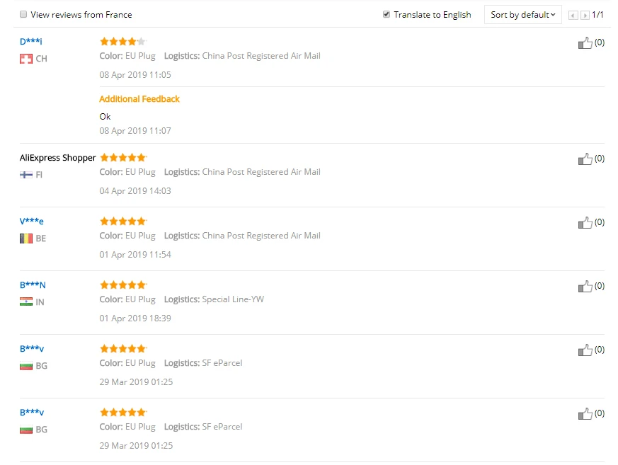This screenshot has height=465, width=618.
Task: Like the review by D***i
Action: [585, 43]
